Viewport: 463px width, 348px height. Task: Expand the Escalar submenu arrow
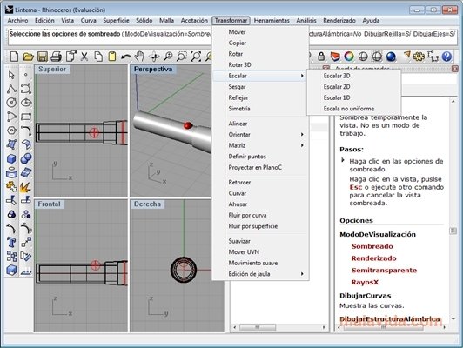click(302, 76)
